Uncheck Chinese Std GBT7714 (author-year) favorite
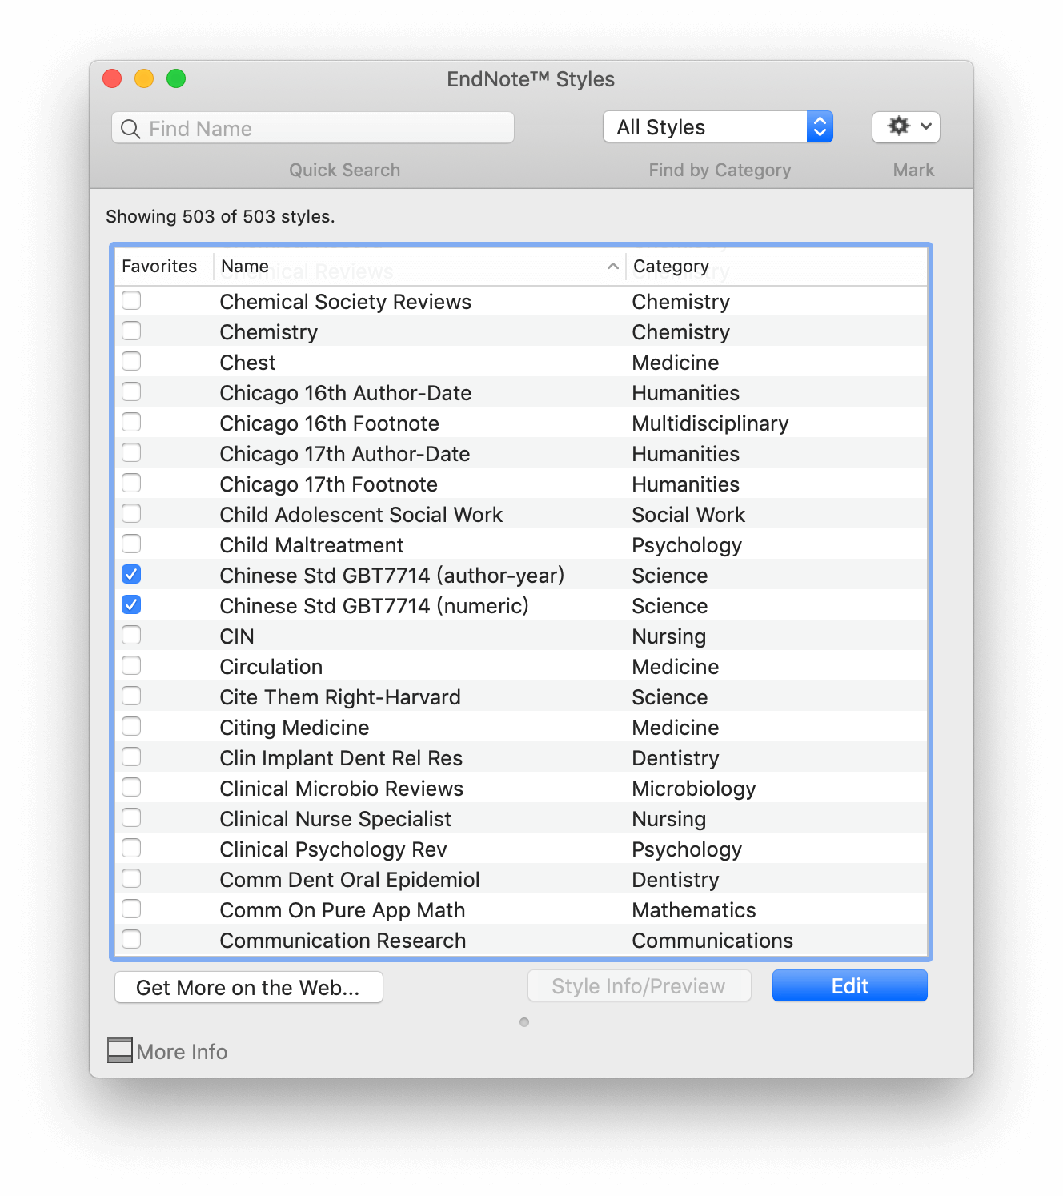 coord(131,574)
